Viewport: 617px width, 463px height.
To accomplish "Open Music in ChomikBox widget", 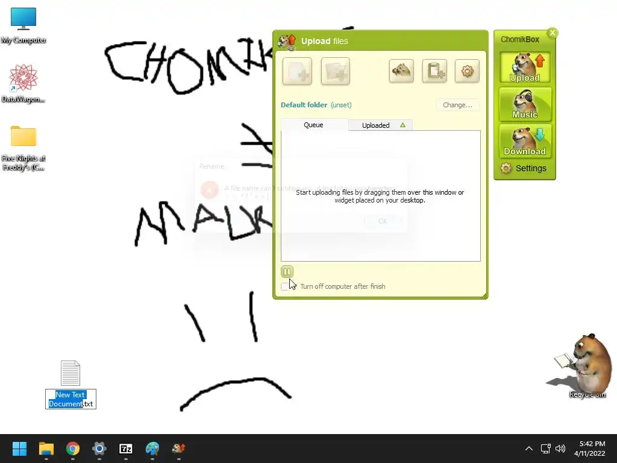I will 525,104.
